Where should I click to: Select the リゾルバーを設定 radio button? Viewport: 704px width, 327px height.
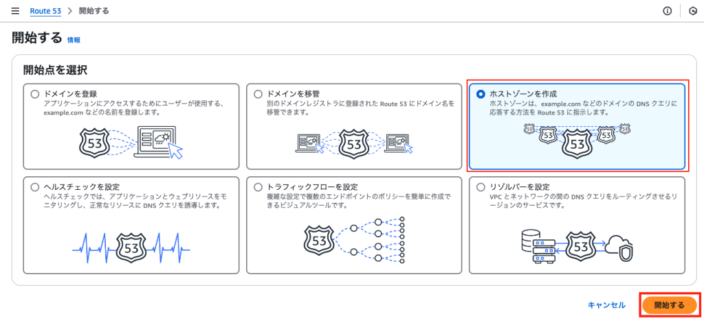pos(481,187)
